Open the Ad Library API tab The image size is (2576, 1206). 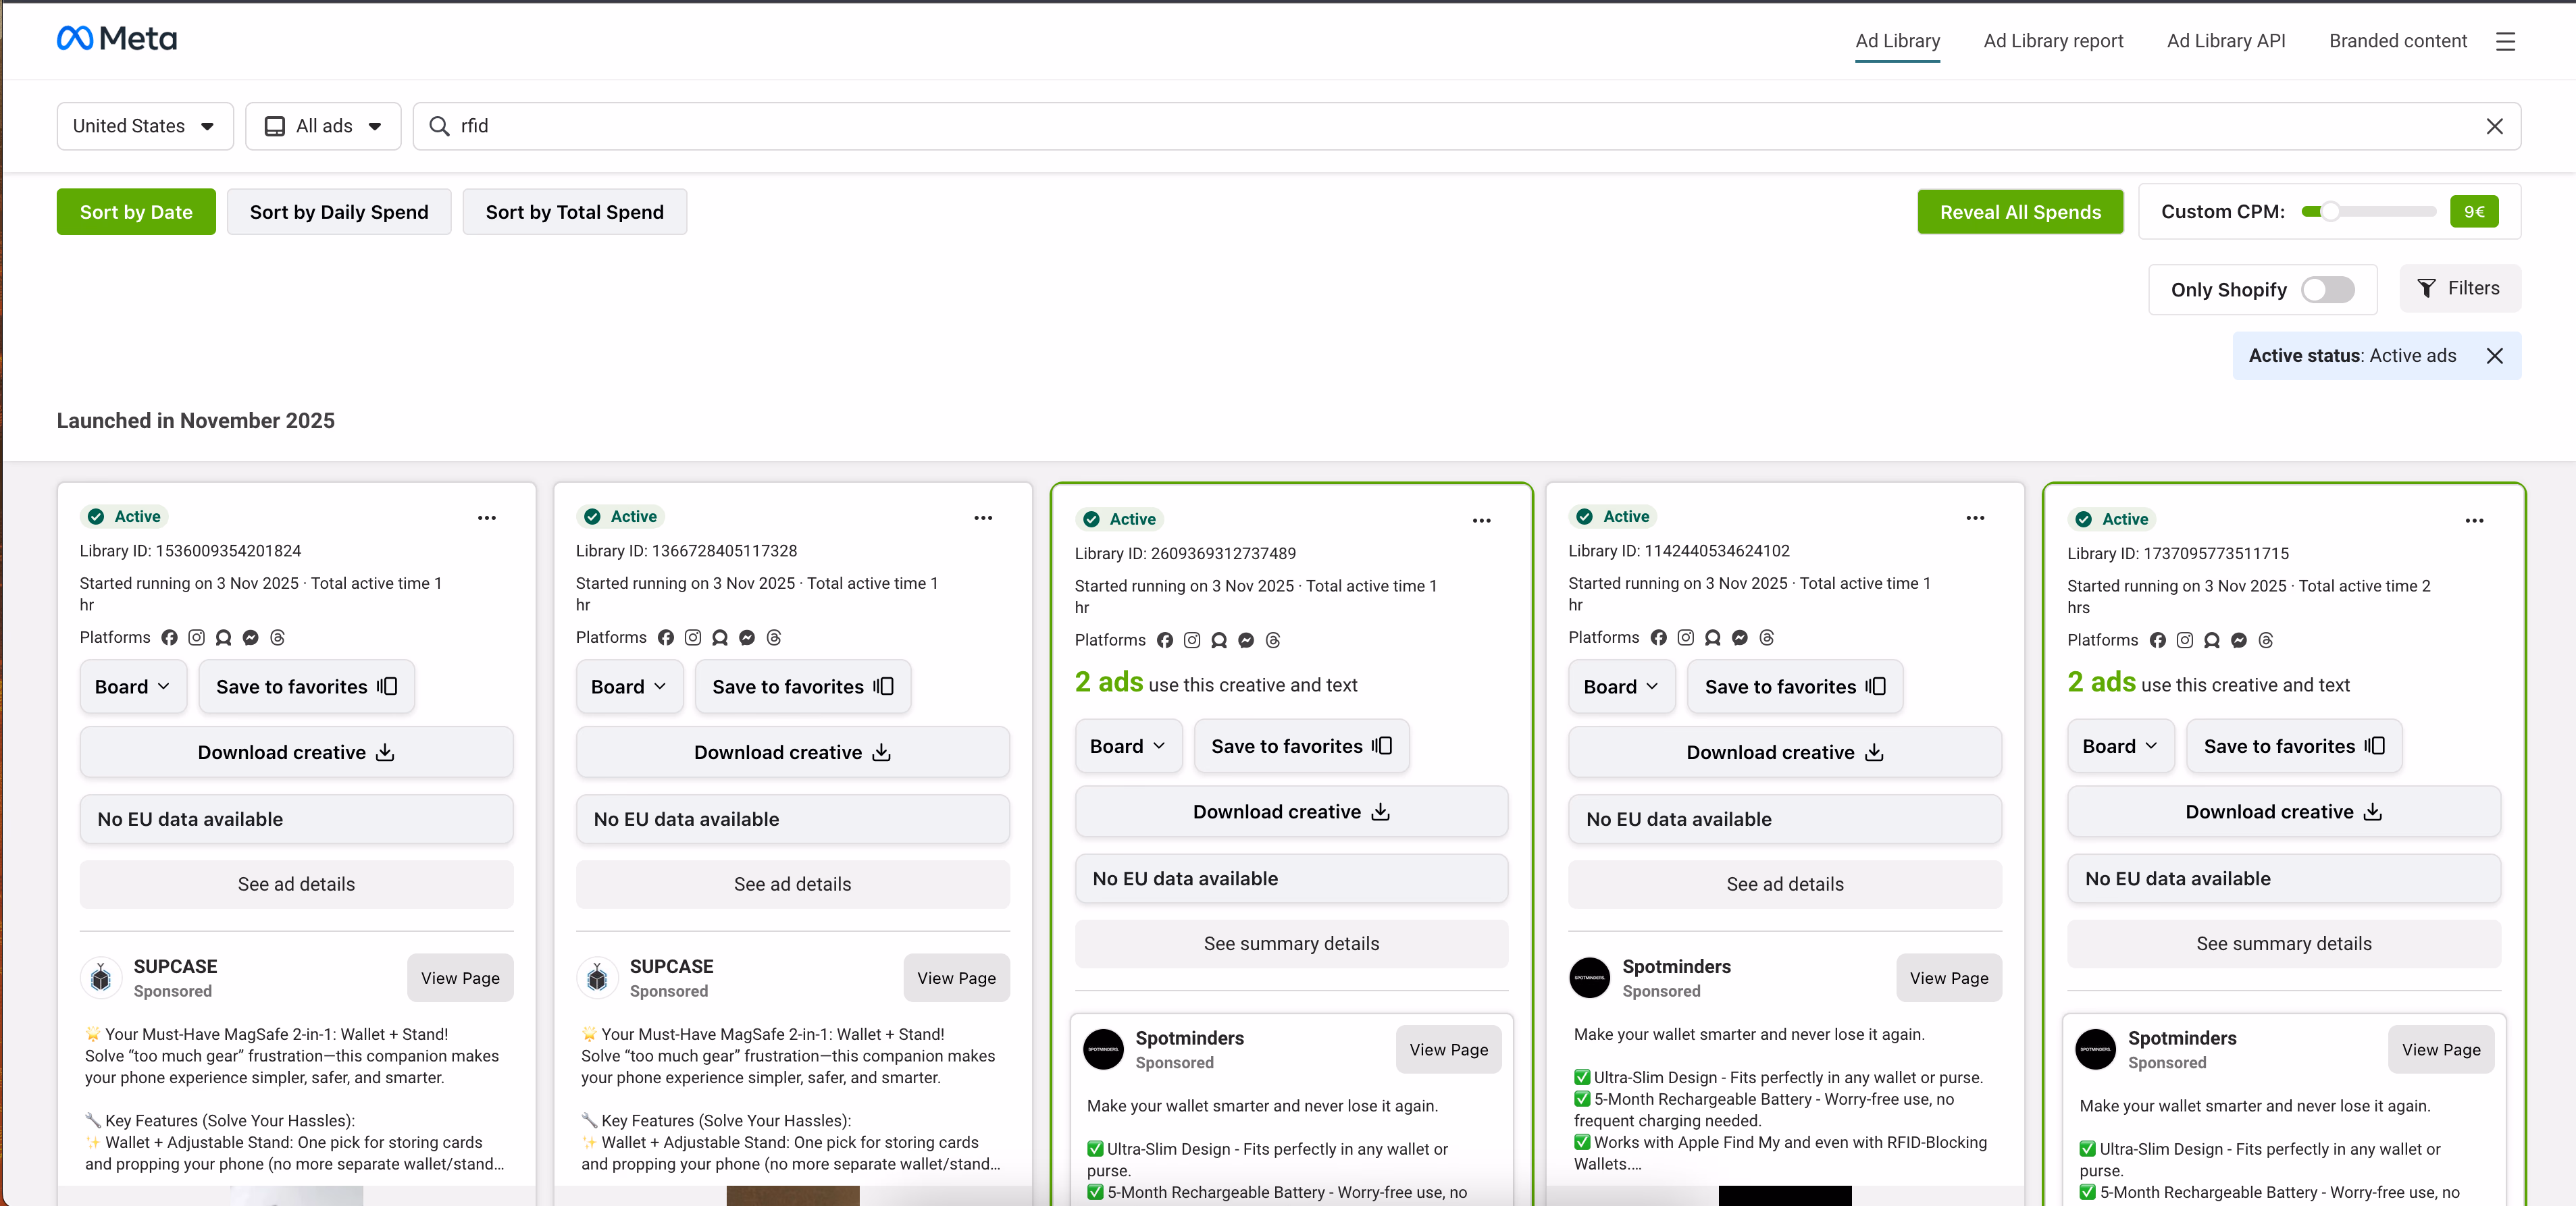(x=2226, y=41)
